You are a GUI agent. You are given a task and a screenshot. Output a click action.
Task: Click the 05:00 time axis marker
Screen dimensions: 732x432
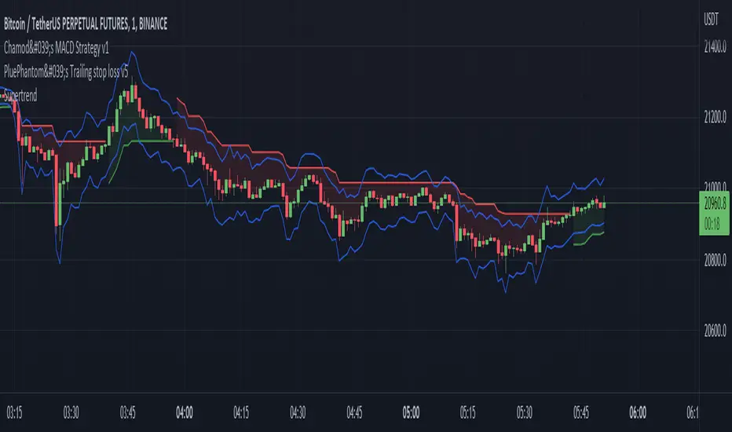click(411, 412)
